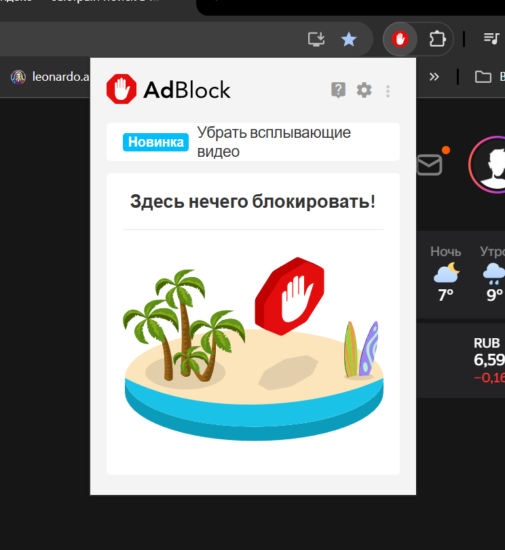Click the bookmark star in address bar
505x550 pixels.
point(349,39)
